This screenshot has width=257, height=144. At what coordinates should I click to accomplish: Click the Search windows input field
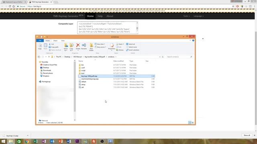tap(179, 57)
